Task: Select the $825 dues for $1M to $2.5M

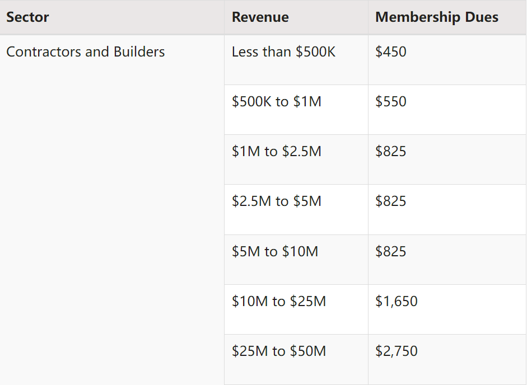Action: point(391,152)
